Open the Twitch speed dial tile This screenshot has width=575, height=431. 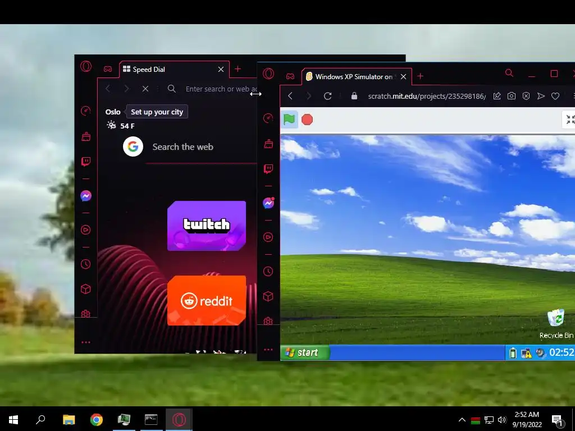(207, 226)
